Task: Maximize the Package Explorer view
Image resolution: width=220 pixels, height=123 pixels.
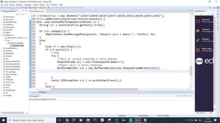Action: point(26,11)
